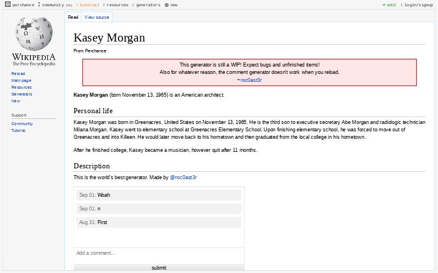Open the sidebar Generators link
The height and width of the screenshot is (273, 438).
click(22, 94)
